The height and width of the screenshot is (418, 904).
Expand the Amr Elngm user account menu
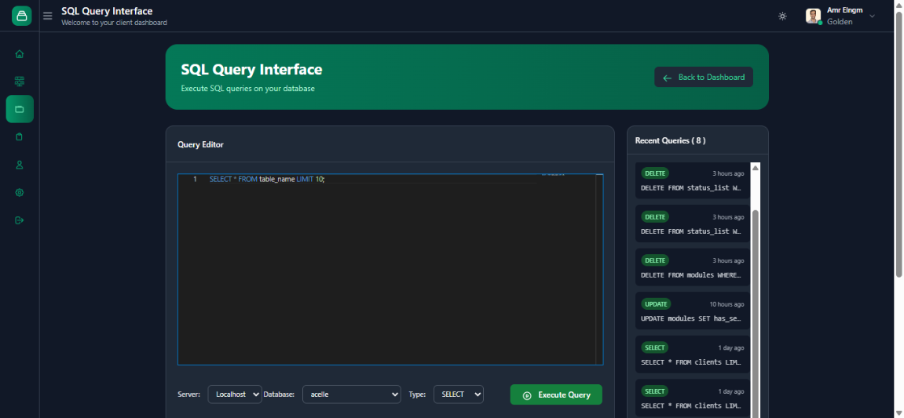click(842, 16)
